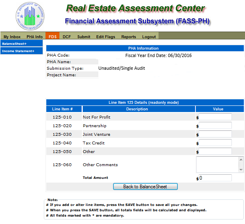Expand the BalanceSheet+ sidebar menu
The image size is (245, 224).
(22, 43)
